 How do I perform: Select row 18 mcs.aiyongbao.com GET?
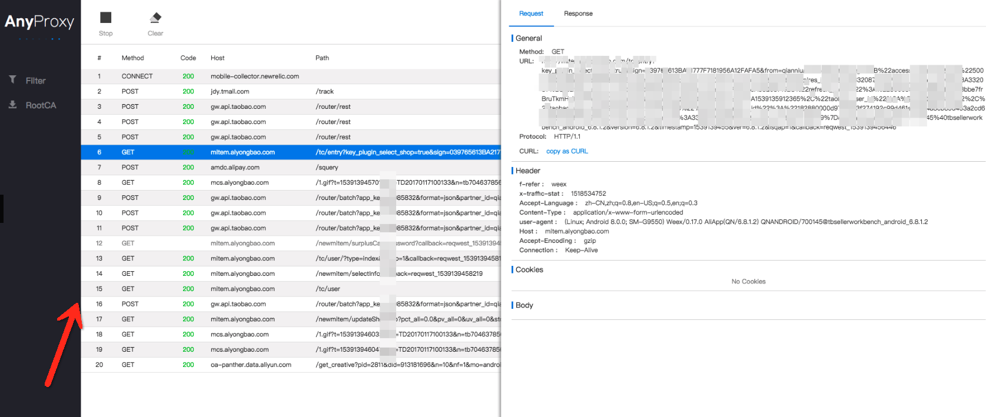tap(291, 335)
